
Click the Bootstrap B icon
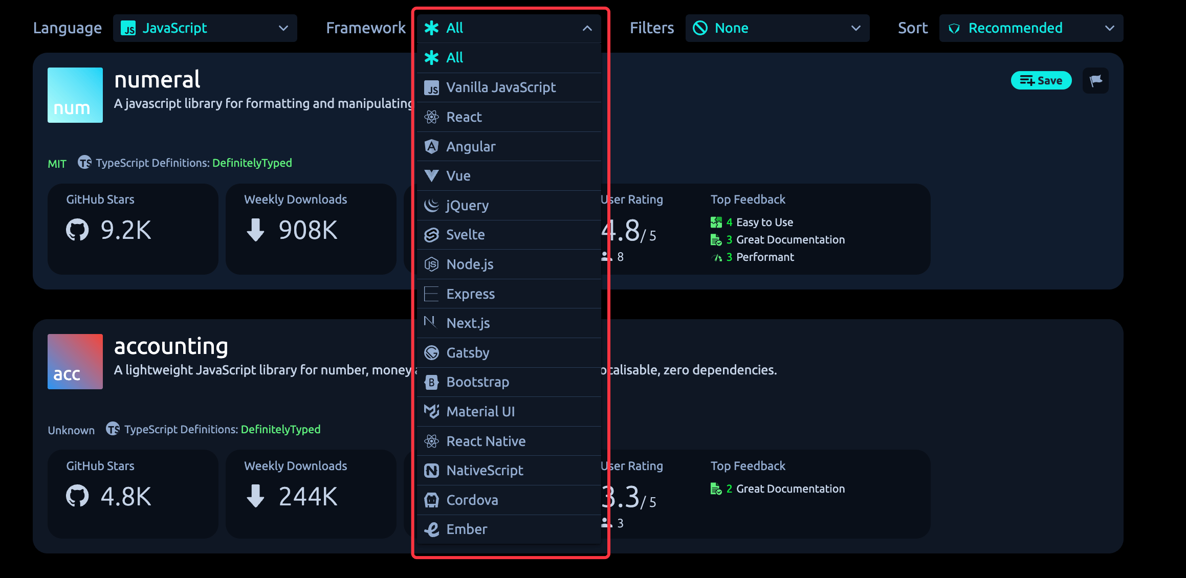(x=431, y=382)
